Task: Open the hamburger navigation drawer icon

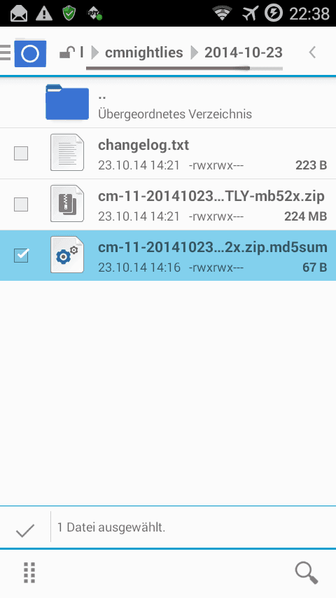Action: pyautogui.click(x=5, y=53)
